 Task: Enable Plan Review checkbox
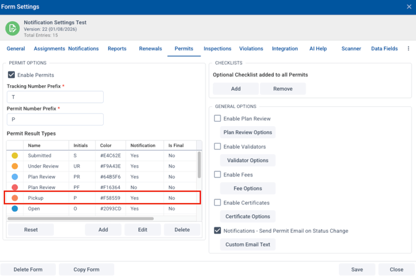[217, 119]
